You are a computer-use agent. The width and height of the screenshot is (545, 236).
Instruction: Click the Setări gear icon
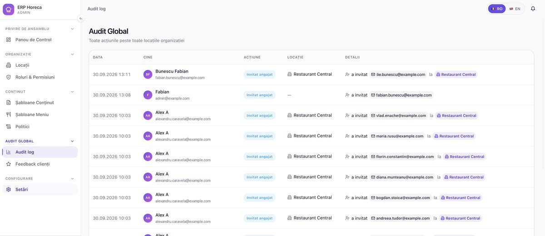point(9,189)
